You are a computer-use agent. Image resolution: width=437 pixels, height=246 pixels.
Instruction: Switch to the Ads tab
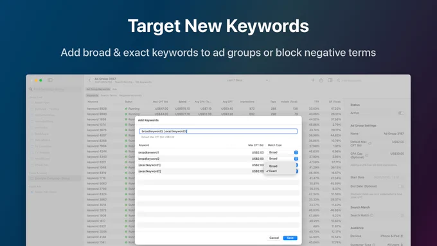pos(114,89)
